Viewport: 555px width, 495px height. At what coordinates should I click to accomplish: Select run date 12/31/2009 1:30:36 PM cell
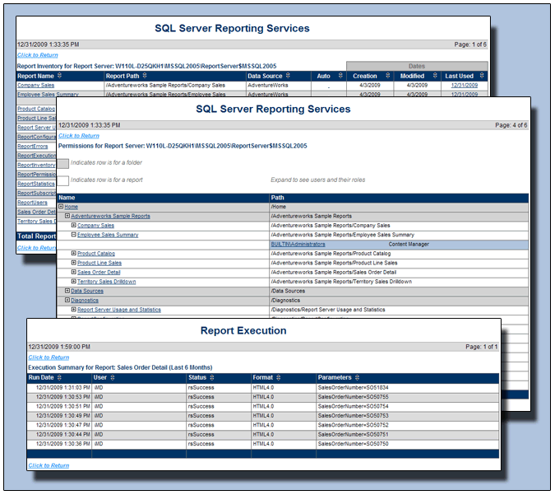59,444
